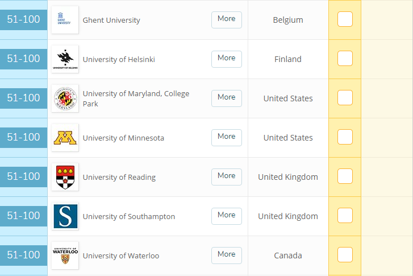The image size is (413, 276).
Task: Click the Ghent University logo
Action: click(x=65, y=20)
